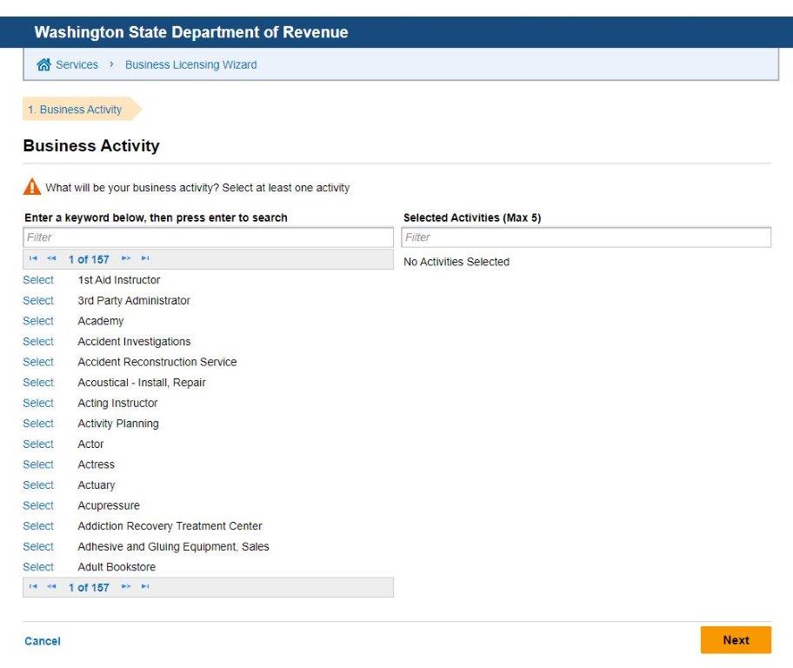
Task: Focus the Selected Activities Filter field
Action: [586, 237]
